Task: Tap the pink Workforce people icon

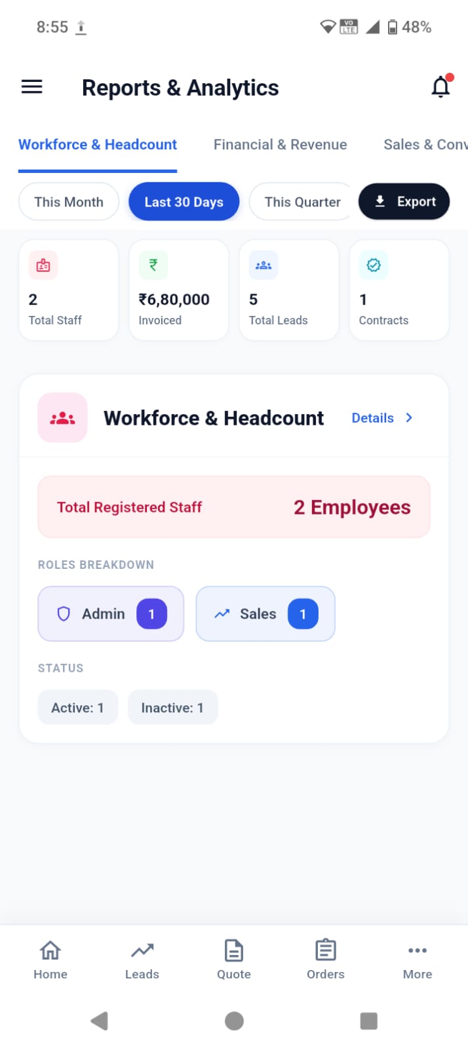Action: pyautogui.click(x=63, y=417)
